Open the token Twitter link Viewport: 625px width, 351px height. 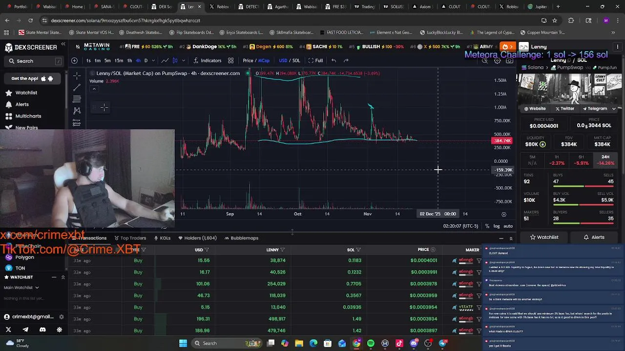point(564,109)
